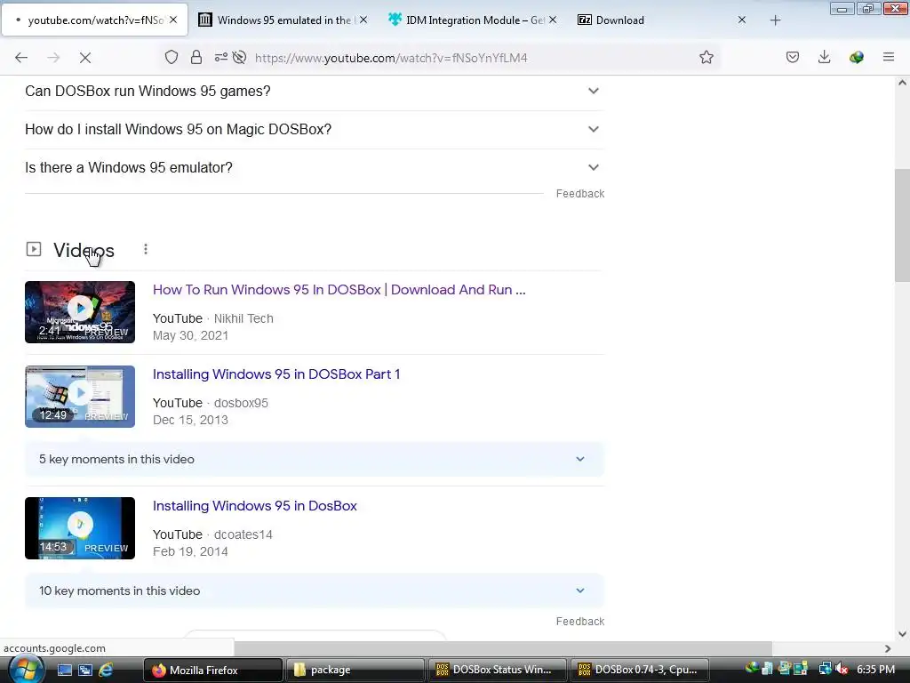The width and height of the screenshot is (910, 683).
Task: Open a new browser tab
Action: point(775,20)
